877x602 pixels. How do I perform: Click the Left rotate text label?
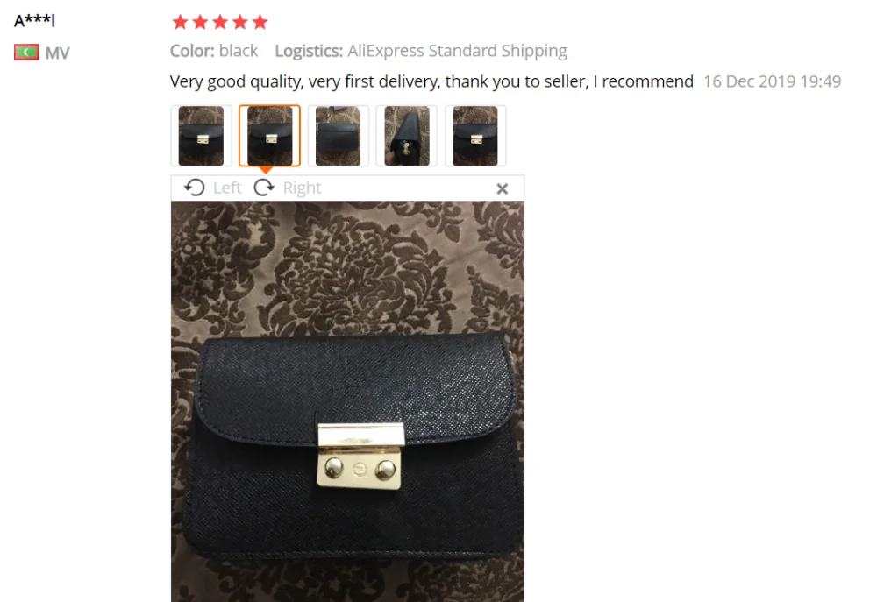(x=227, y=188)
